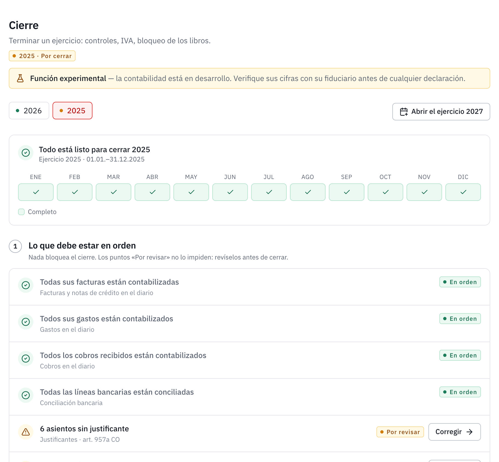
Task: Click the text Todos sus gastos están contabilizados
Action: [x=106, y=319]
